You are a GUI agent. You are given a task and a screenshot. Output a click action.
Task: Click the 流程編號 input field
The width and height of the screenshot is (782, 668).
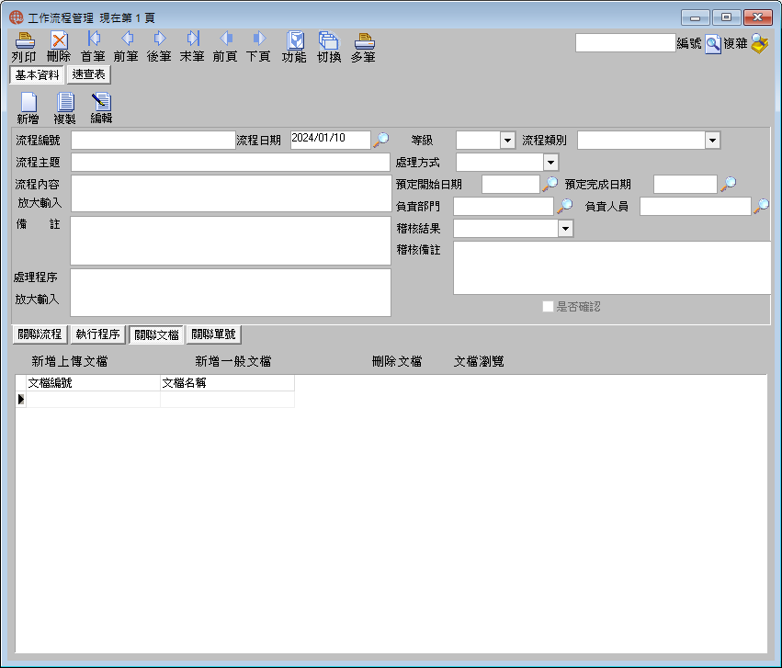(153, 140)
